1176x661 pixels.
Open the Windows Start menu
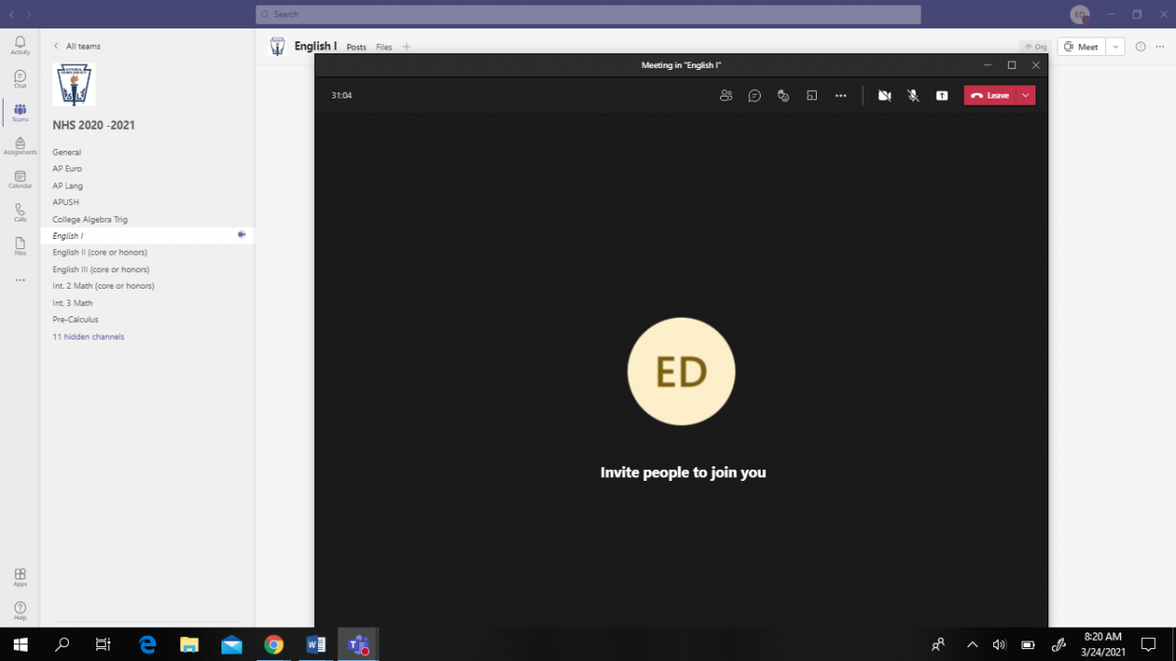coord(20,644)
